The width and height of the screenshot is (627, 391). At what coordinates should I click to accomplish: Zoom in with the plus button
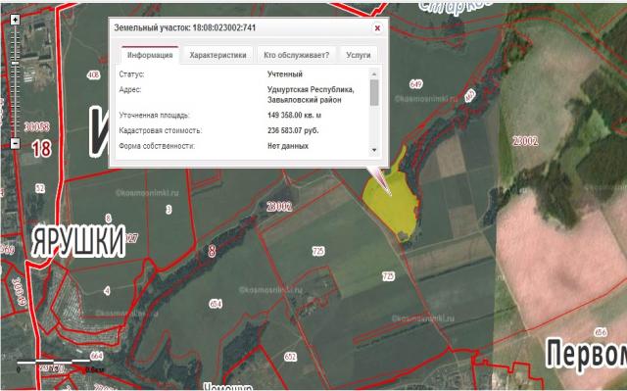coord(15,20)
